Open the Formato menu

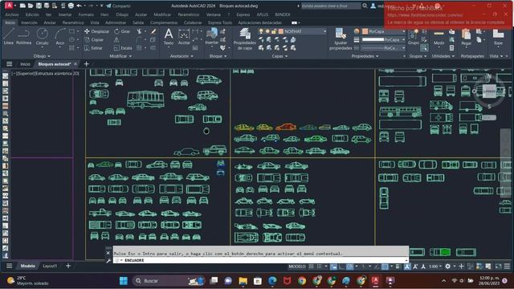tap(86, 14)
